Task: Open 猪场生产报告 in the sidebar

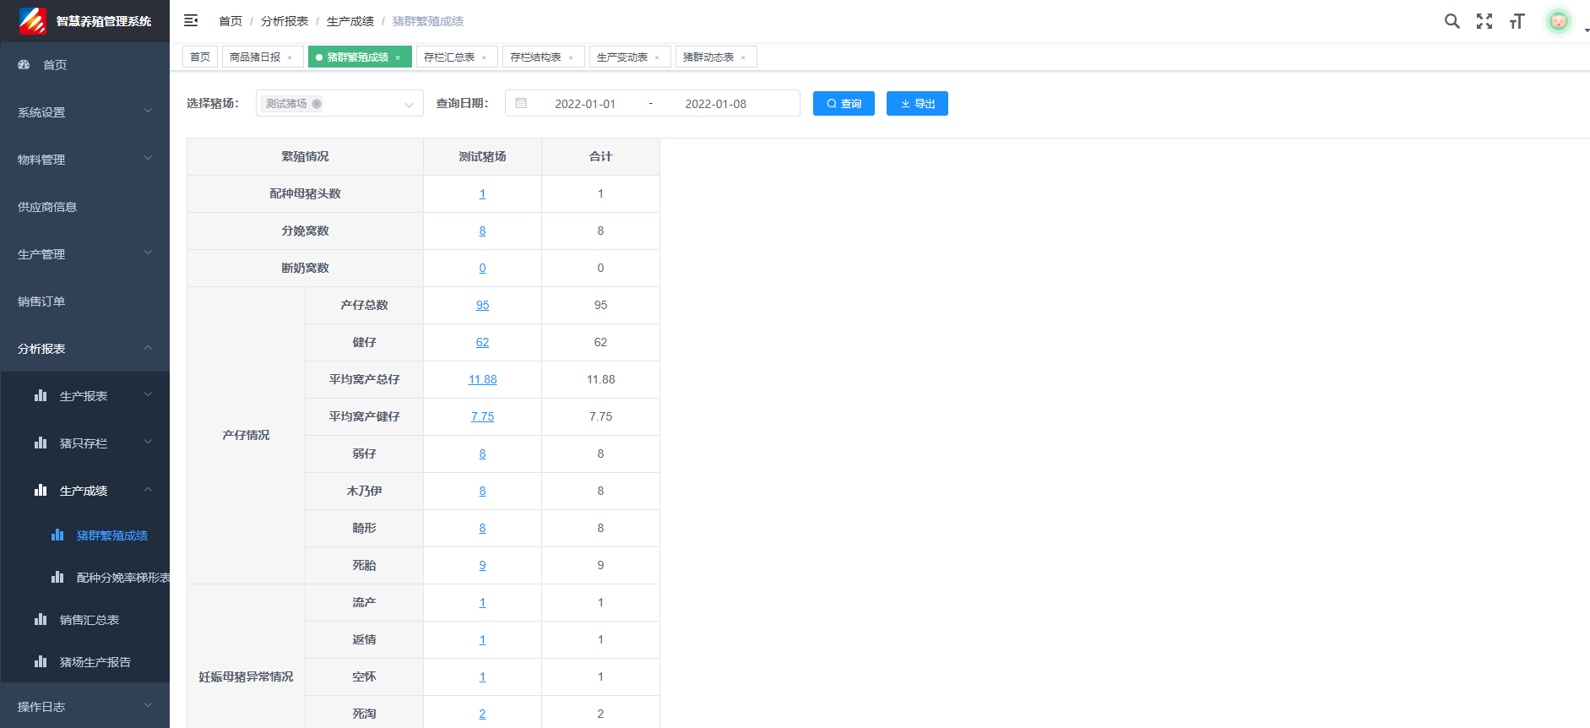Action: [x=84, y=661]
